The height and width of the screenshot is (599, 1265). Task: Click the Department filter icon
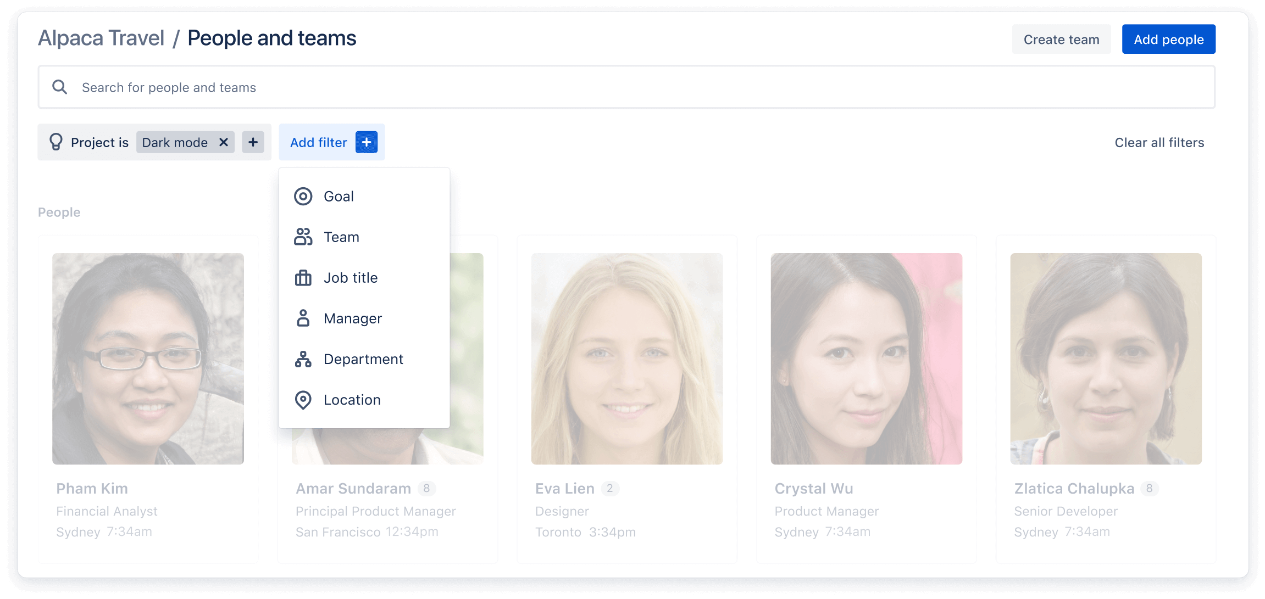303,359
